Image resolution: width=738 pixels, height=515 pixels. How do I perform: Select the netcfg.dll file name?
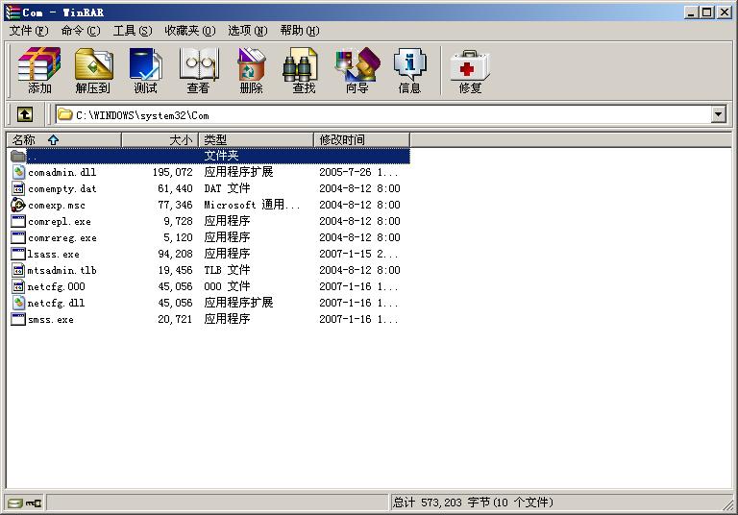56,304
